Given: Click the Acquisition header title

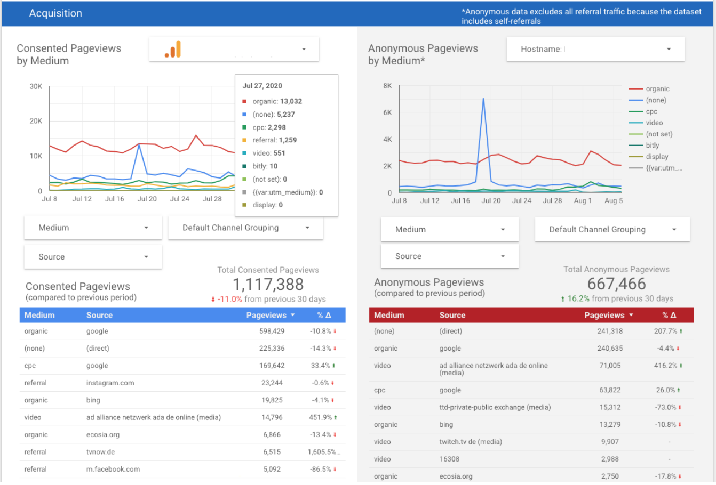Looking at the screenshot, I should point(55,13).
